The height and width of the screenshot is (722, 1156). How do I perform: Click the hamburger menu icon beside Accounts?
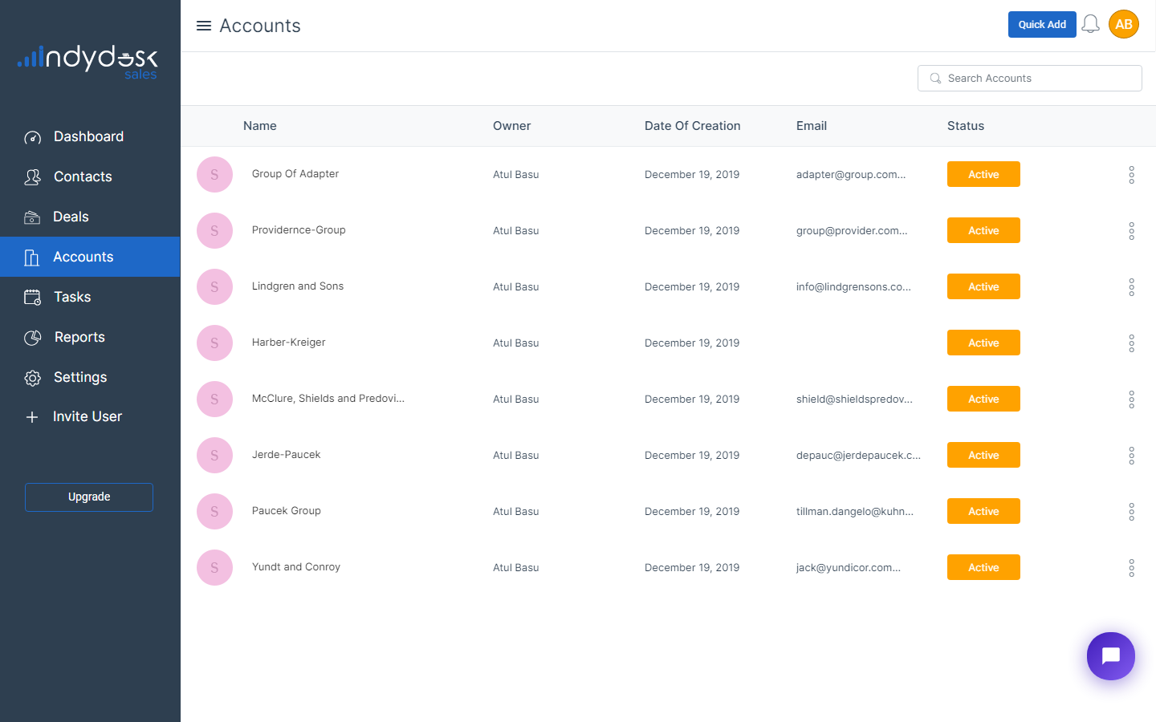[204, 26]
